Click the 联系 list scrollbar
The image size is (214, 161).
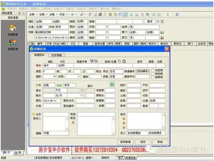[x=113, y=126]
